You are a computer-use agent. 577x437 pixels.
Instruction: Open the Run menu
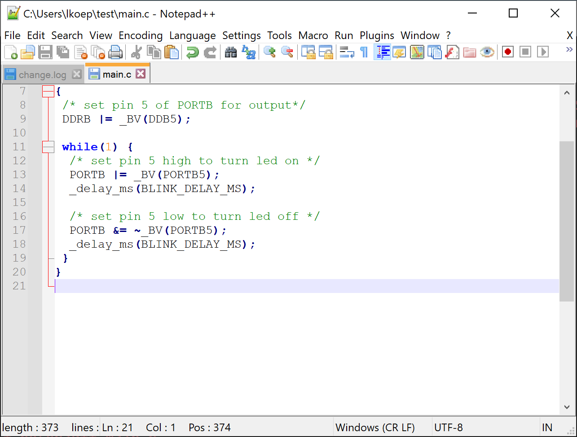click(x=344, y=35)
